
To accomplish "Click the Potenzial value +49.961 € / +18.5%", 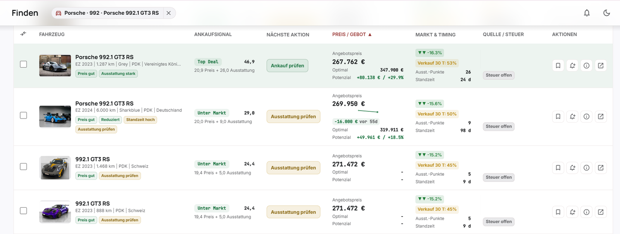I will tap(380, 137).
